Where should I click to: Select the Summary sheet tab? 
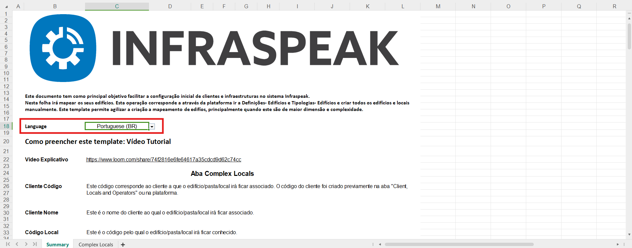point(58,244)
